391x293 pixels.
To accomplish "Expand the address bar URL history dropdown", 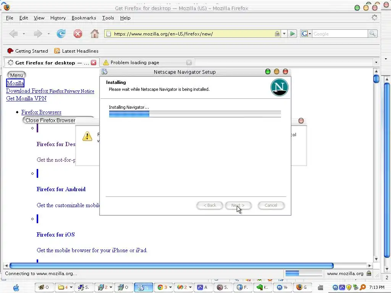I will tap(284, 34).
